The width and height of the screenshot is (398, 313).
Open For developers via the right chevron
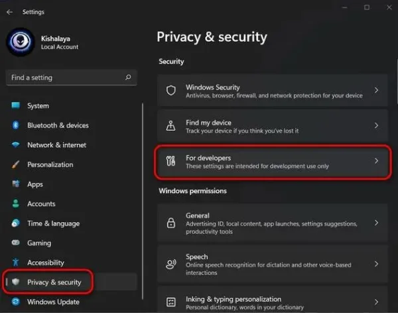pos(376,161)
